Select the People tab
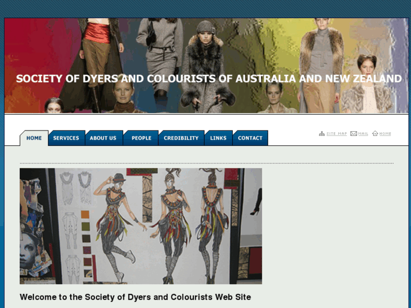 [x=141, y=138]
